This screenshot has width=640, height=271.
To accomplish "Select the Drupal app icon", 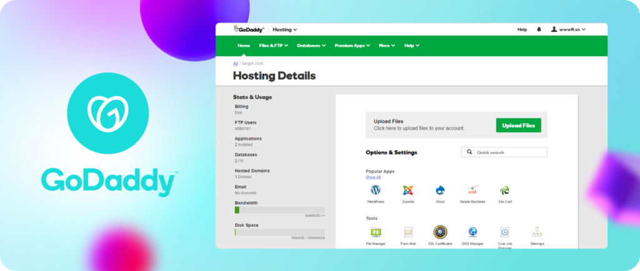I will pyautogui.click(x=440, y=191).
